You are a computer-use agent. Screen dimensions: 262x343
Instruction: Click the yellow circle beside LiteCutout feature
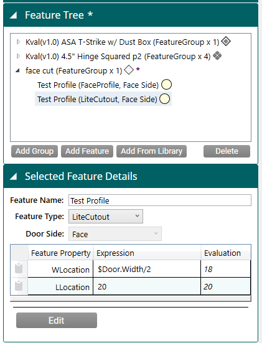[165, 99]
